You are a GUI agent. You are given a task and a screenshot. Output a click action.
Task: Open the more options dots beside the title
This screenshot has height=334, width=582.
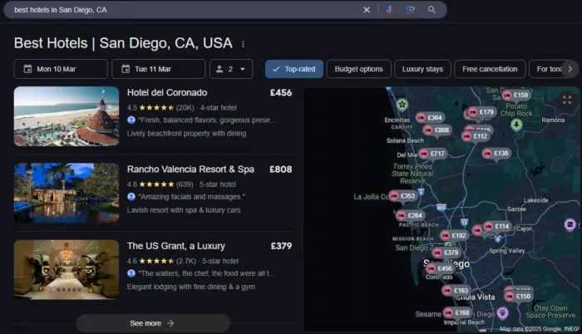(243, 44)
